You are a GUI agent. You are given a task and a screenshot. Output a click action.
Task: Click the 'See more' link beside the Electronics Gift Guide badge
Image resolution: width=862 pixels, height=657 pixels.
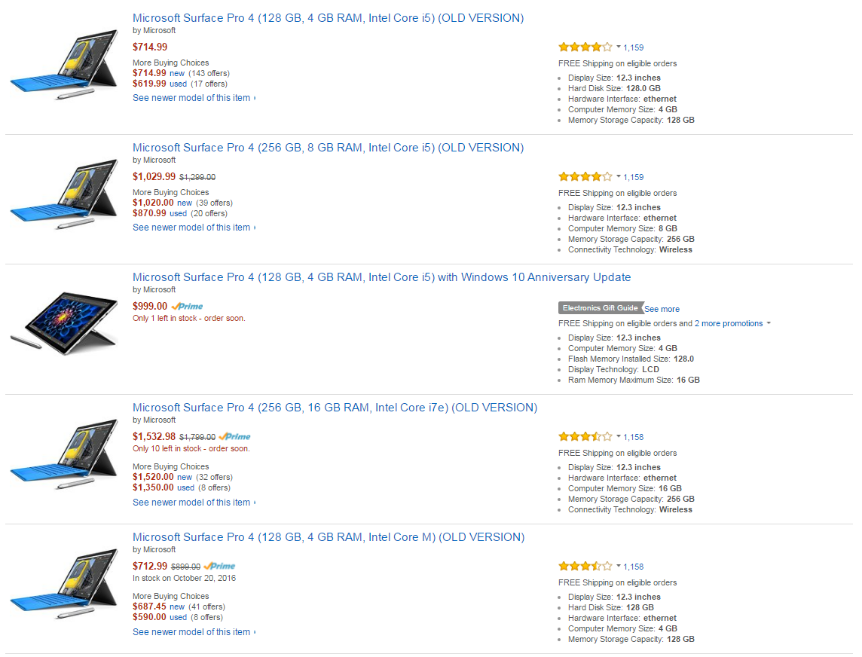(x=662, y=309)
